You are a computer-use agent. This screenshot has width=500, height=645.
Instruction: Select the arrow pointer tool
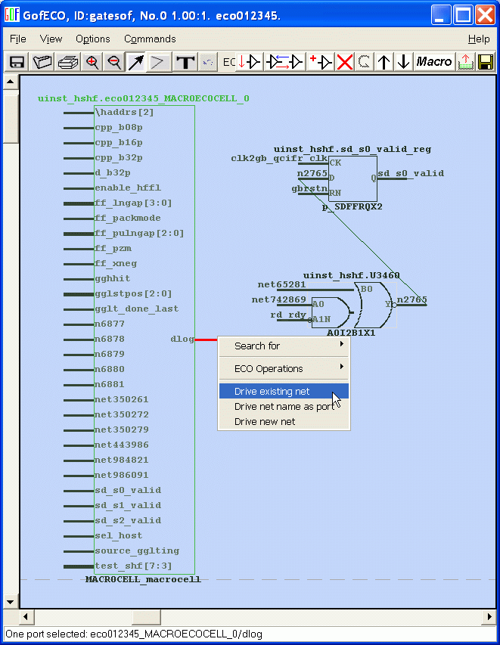click(x=136, y=62)
